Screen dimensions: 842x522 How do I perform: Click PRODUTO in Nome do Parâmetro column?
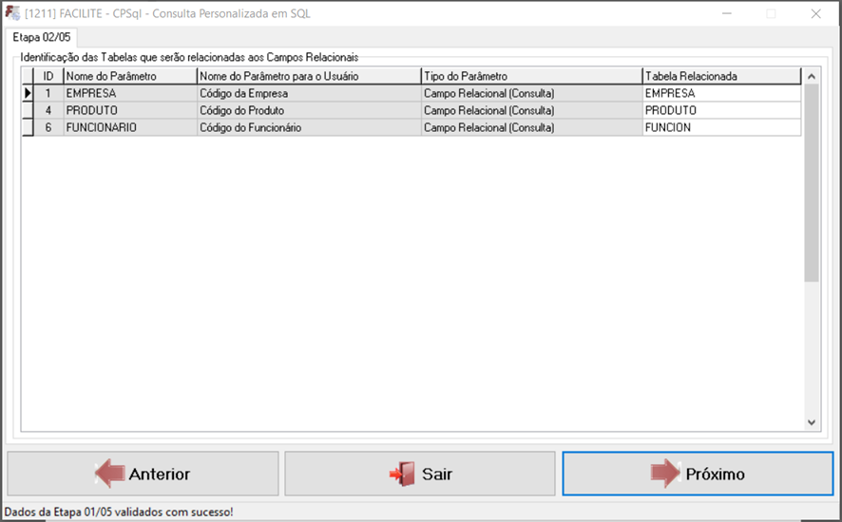pos(130,110)
